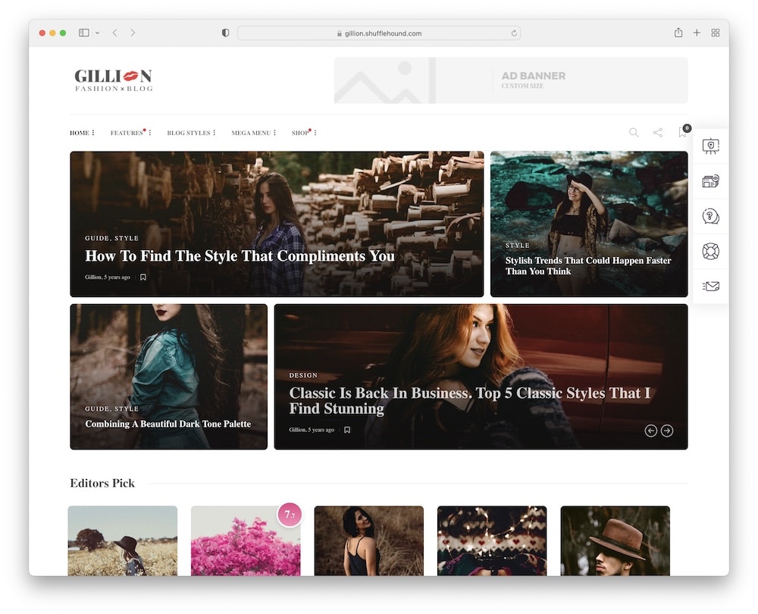The image size is (758, 614).
Task: Open 'Combining A Beautiful Dark Tone Palette'
Action: 168,424
